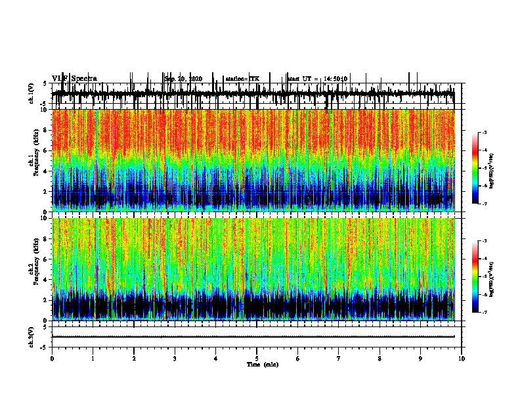The image size is (520, 402).
Task: Click the "10" tick on ch.1 frequency axis
Action: (45, 110)
